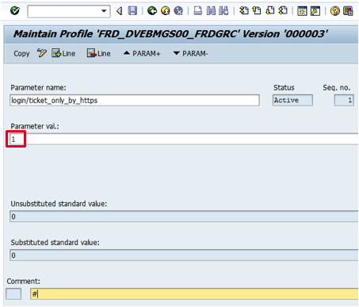Click the Create New Session icon
This screenshot has height=307, width=359.
click(x=302, y=11)
